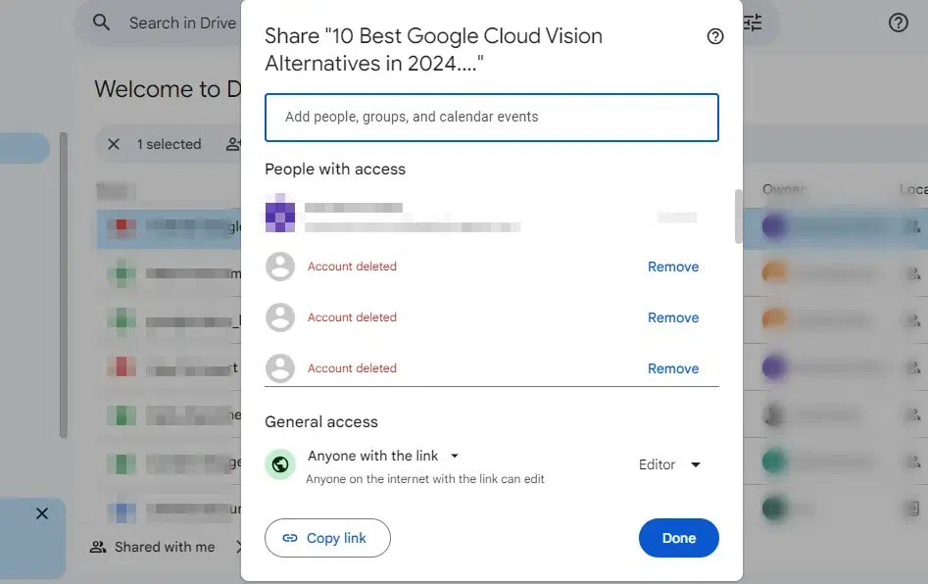Viewport: 928px width, 584px height.
Task: Click the share dialog title text
Action: pos(433,50)
